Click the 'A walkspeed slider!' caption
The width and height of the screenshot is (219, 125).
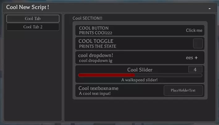pos(139,80)
